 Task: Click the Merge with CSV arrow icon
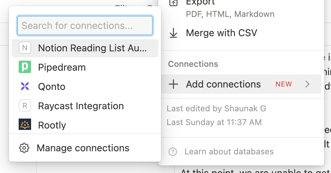(x=173, y=33)
